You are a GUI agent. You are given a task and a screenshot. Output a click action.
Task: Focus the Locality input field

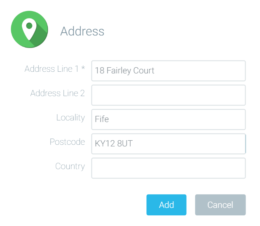169,120
